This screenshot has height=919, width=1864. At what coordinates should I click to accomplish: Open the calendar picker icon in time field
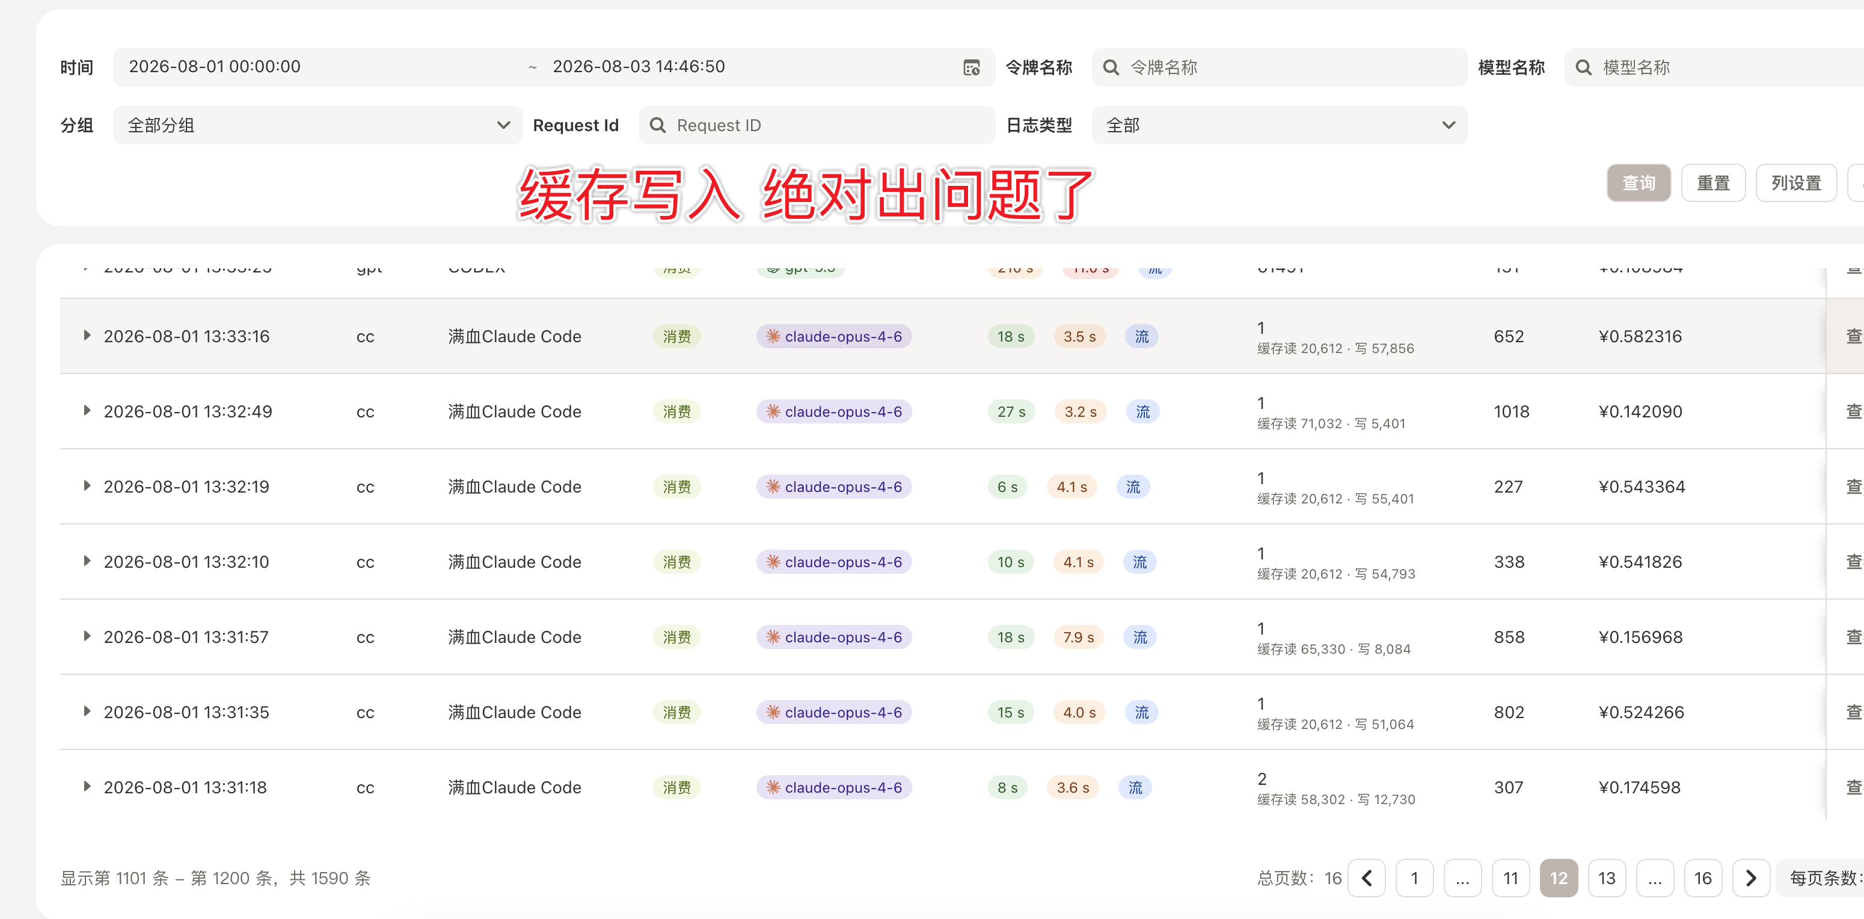(971, 67)
